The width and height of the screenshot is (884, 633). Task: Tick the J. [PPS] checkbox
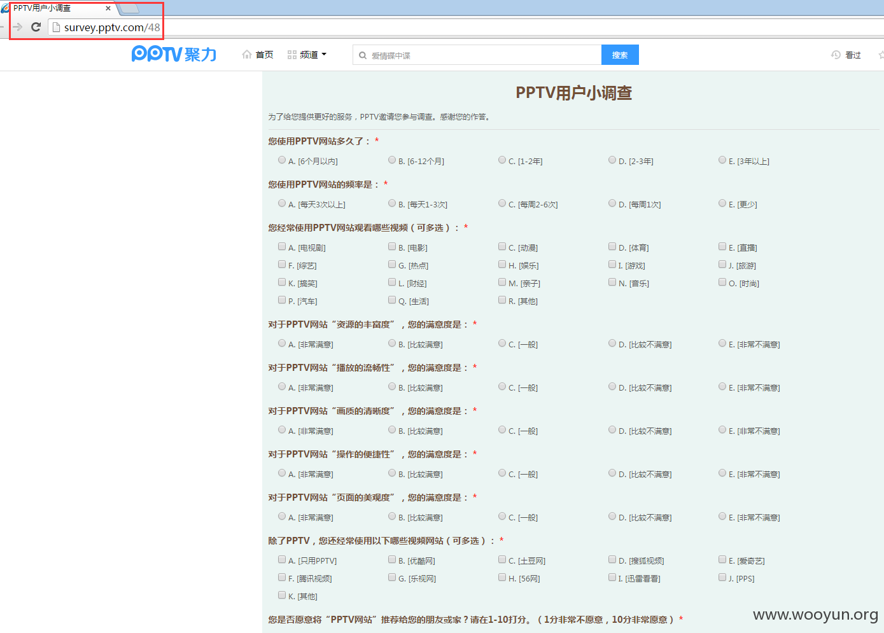pos(722,578)
